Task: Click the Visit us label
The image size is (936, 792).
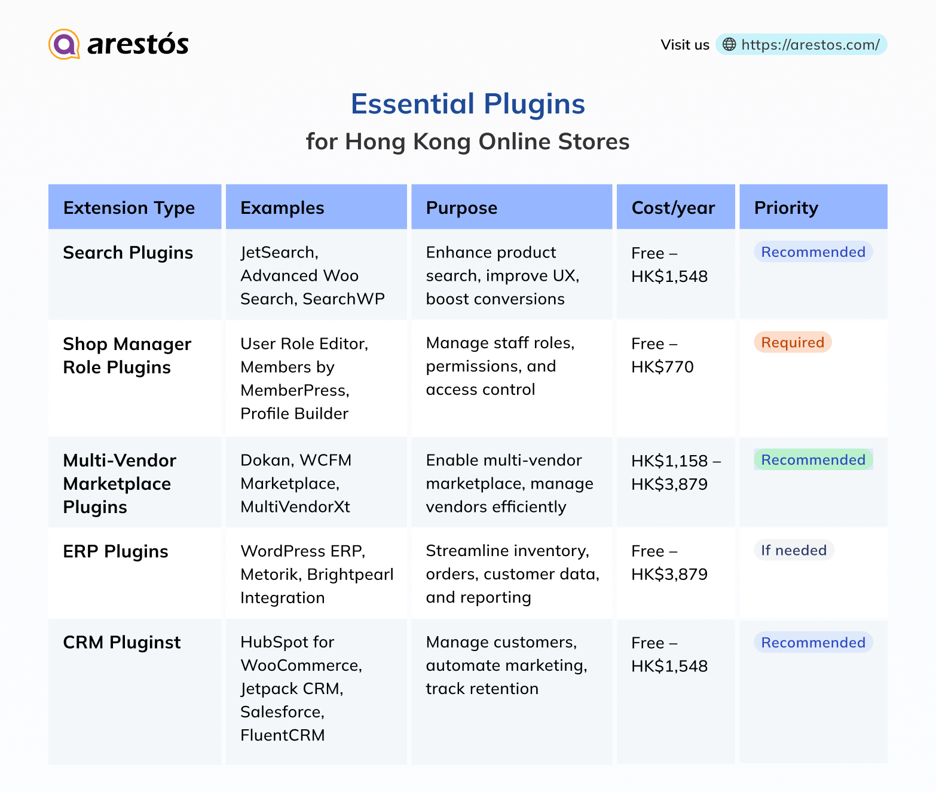Action: click(x=685, y=44)
